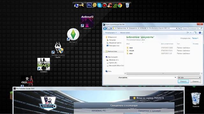The height and width of the screenshot is (114, 204).
Task: Select ARSENAL FC in the PES window
Action: (98, 111)
